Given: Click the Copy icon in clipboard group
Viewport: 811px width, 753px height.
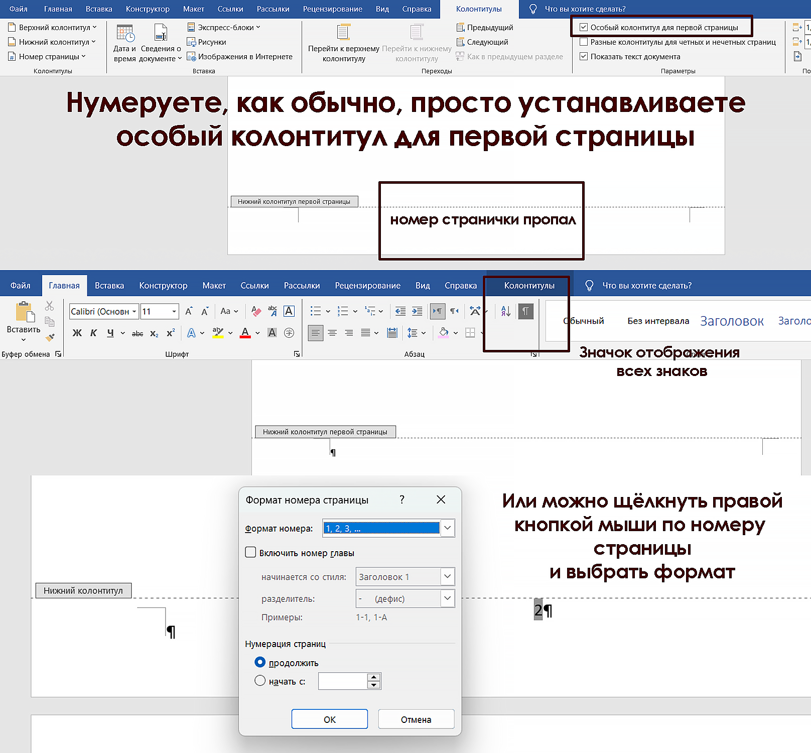Looking at the screenshot, I should click(49, 322).
